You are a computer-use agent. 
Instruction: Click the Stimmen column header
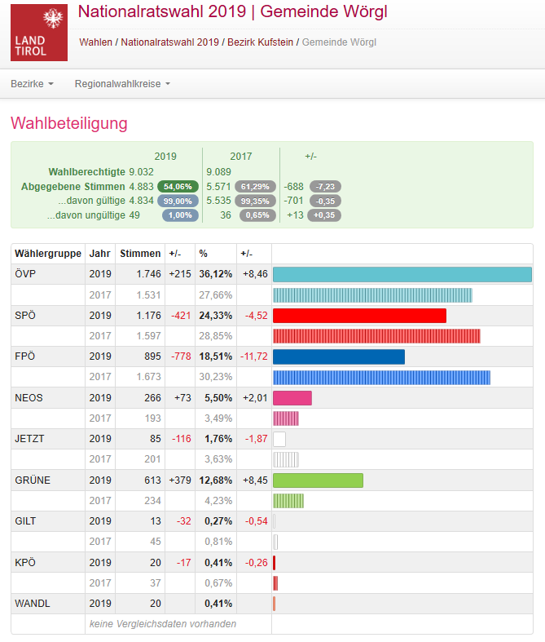[140, 254]
